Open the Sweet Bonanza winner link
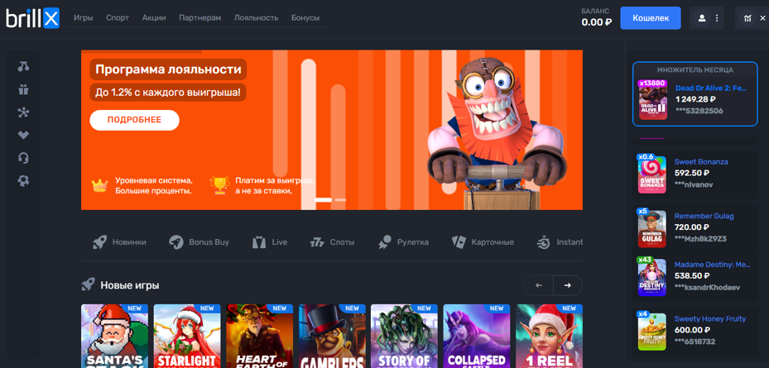 click(x=701, y=162)
